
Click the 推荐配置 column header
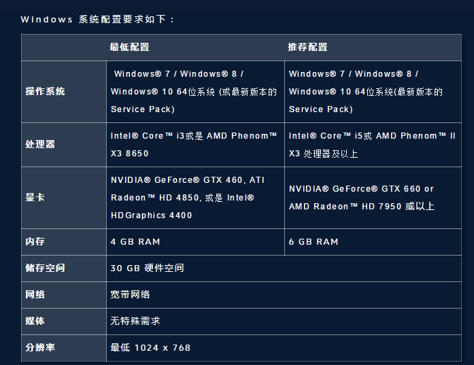(307, 48)
